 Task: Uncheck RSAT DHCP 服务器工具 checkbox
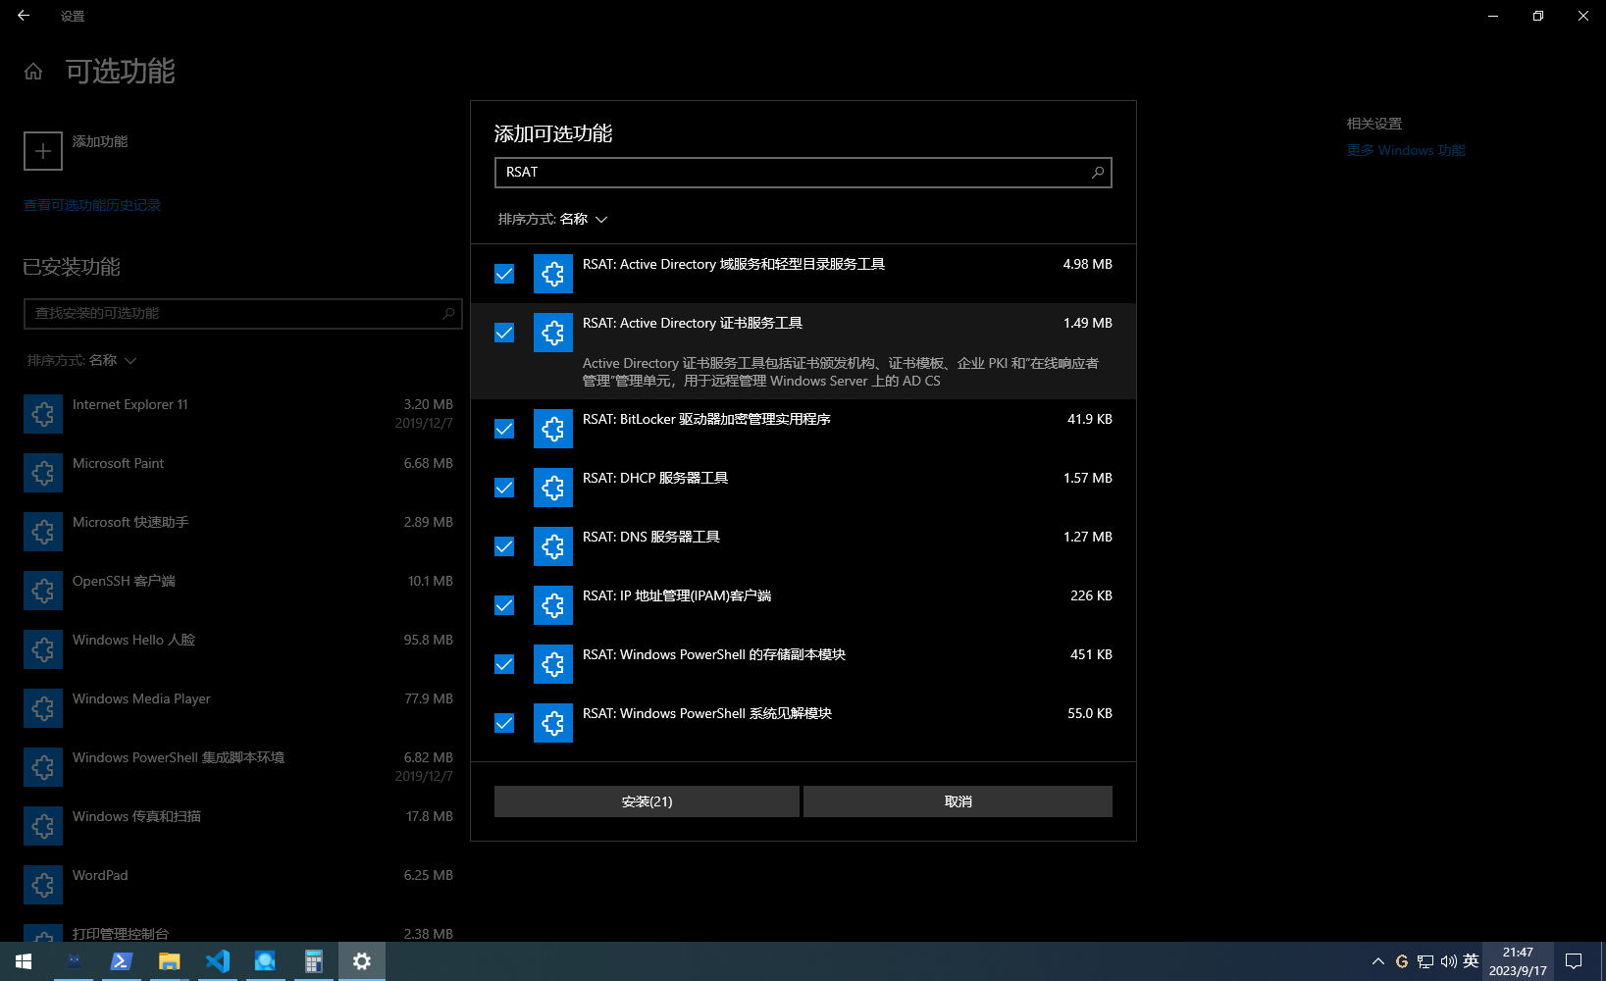coord(504,488)
